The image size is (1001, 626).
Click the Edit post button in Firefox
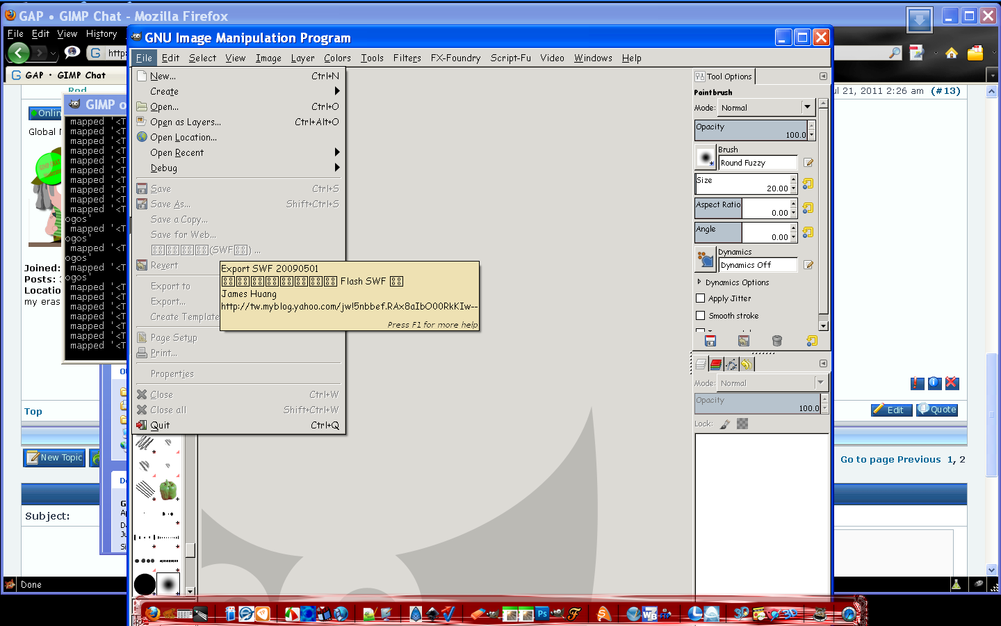pyautogui.click(x=891, y=410)
